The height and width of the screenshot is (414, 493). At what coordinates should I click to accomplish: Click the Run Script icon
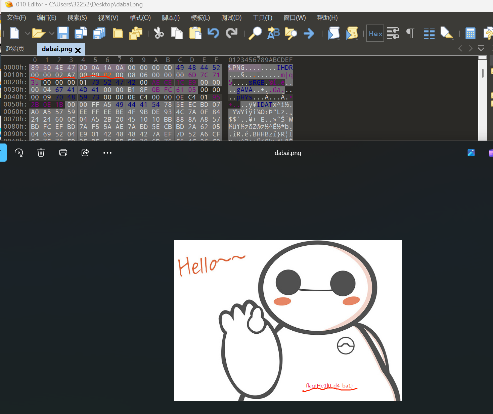point(333,33)
